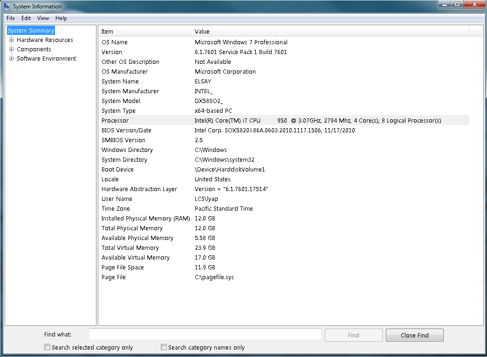Select Installed Physical Memory (RAM) row
487x357 pixels.
(285, 219)
